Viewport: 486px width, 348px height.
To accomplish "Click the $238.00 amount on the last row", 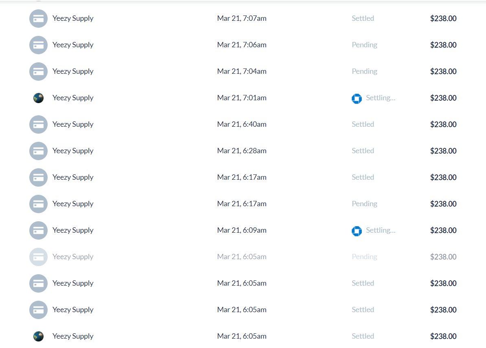I will tap(443, 336).
